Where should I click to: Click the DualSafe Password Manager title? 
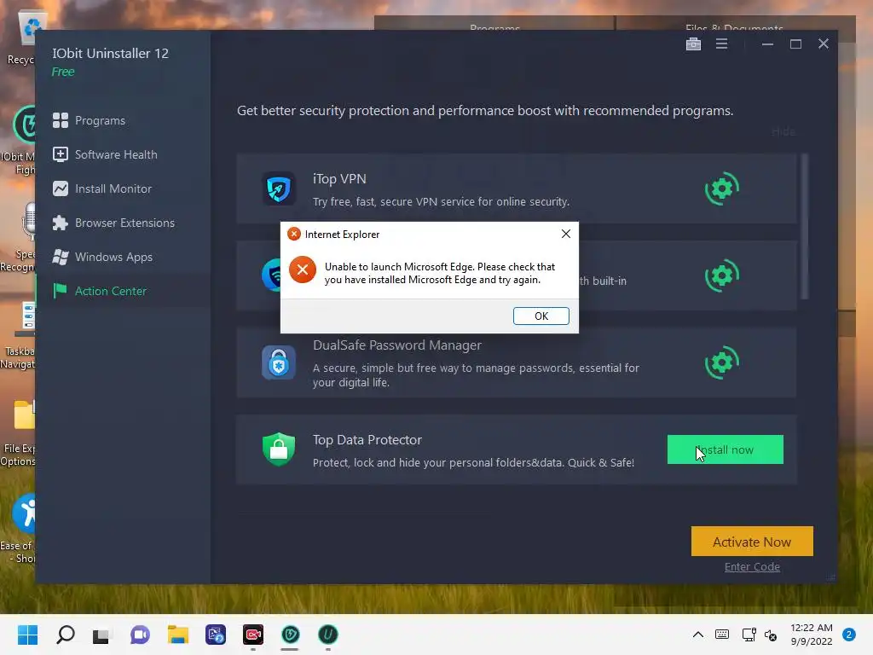[397, 345]
